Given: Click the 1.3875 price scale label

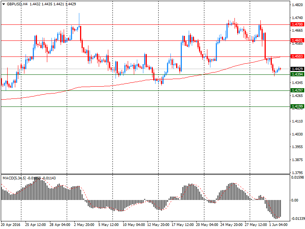Looking at the screenshot, I should [297, 160].
